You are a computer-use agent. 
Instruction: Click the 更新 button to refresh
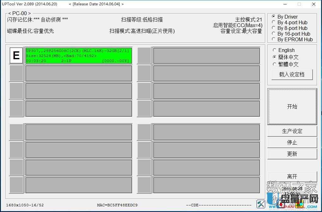292,154
